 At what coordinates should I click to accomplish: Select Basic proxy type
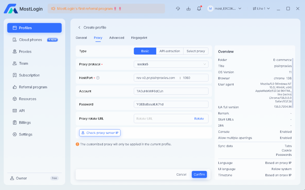point(145,51)
